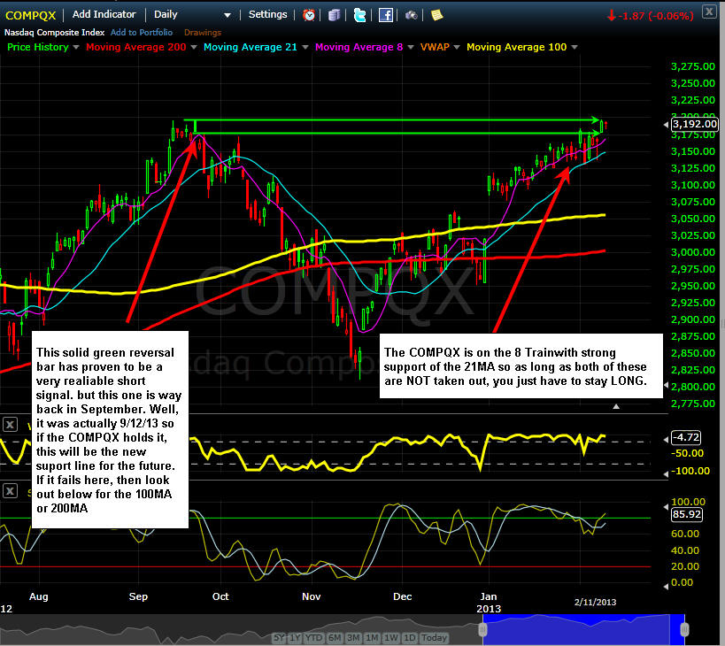Click the Drawings link
This screenshot has height=646, width=725.
pyautogui.click(x=203, y=33)
